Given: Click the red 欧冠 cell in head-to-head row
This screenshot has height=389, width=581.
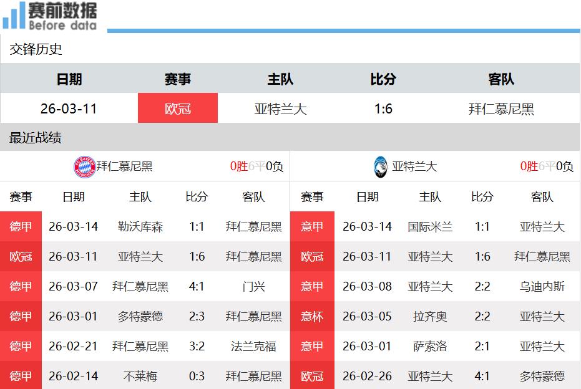Looking at the screenshot, I should (x=178, y=108).
